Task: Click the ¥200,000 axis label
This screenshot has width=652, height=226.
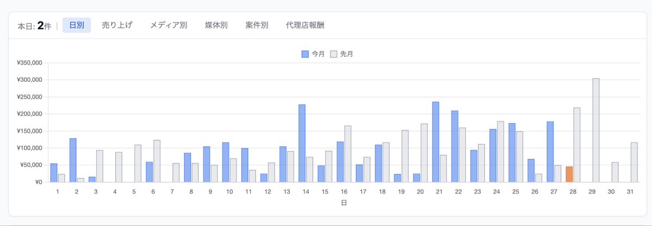Action: (x=29, y=114)
